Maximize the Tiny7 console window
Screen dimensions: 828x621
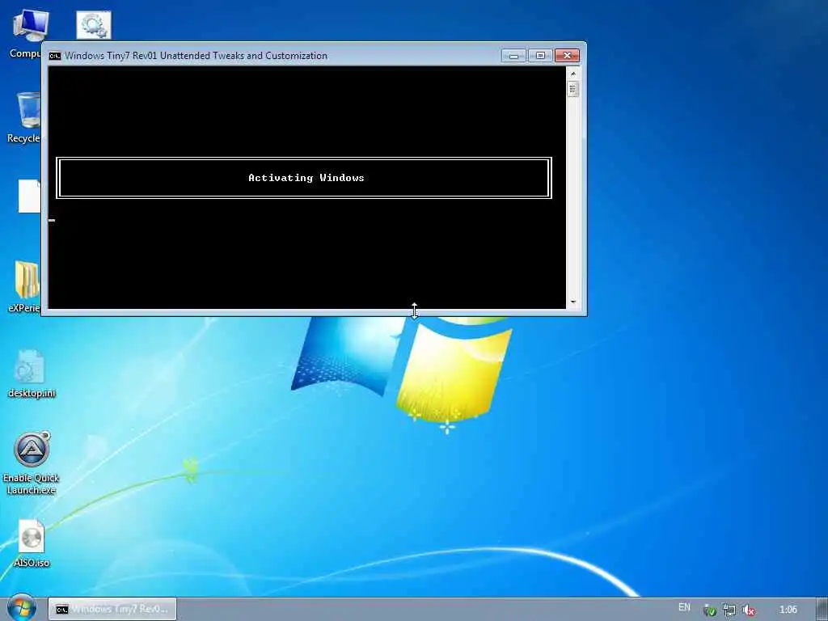pos(539,56)
